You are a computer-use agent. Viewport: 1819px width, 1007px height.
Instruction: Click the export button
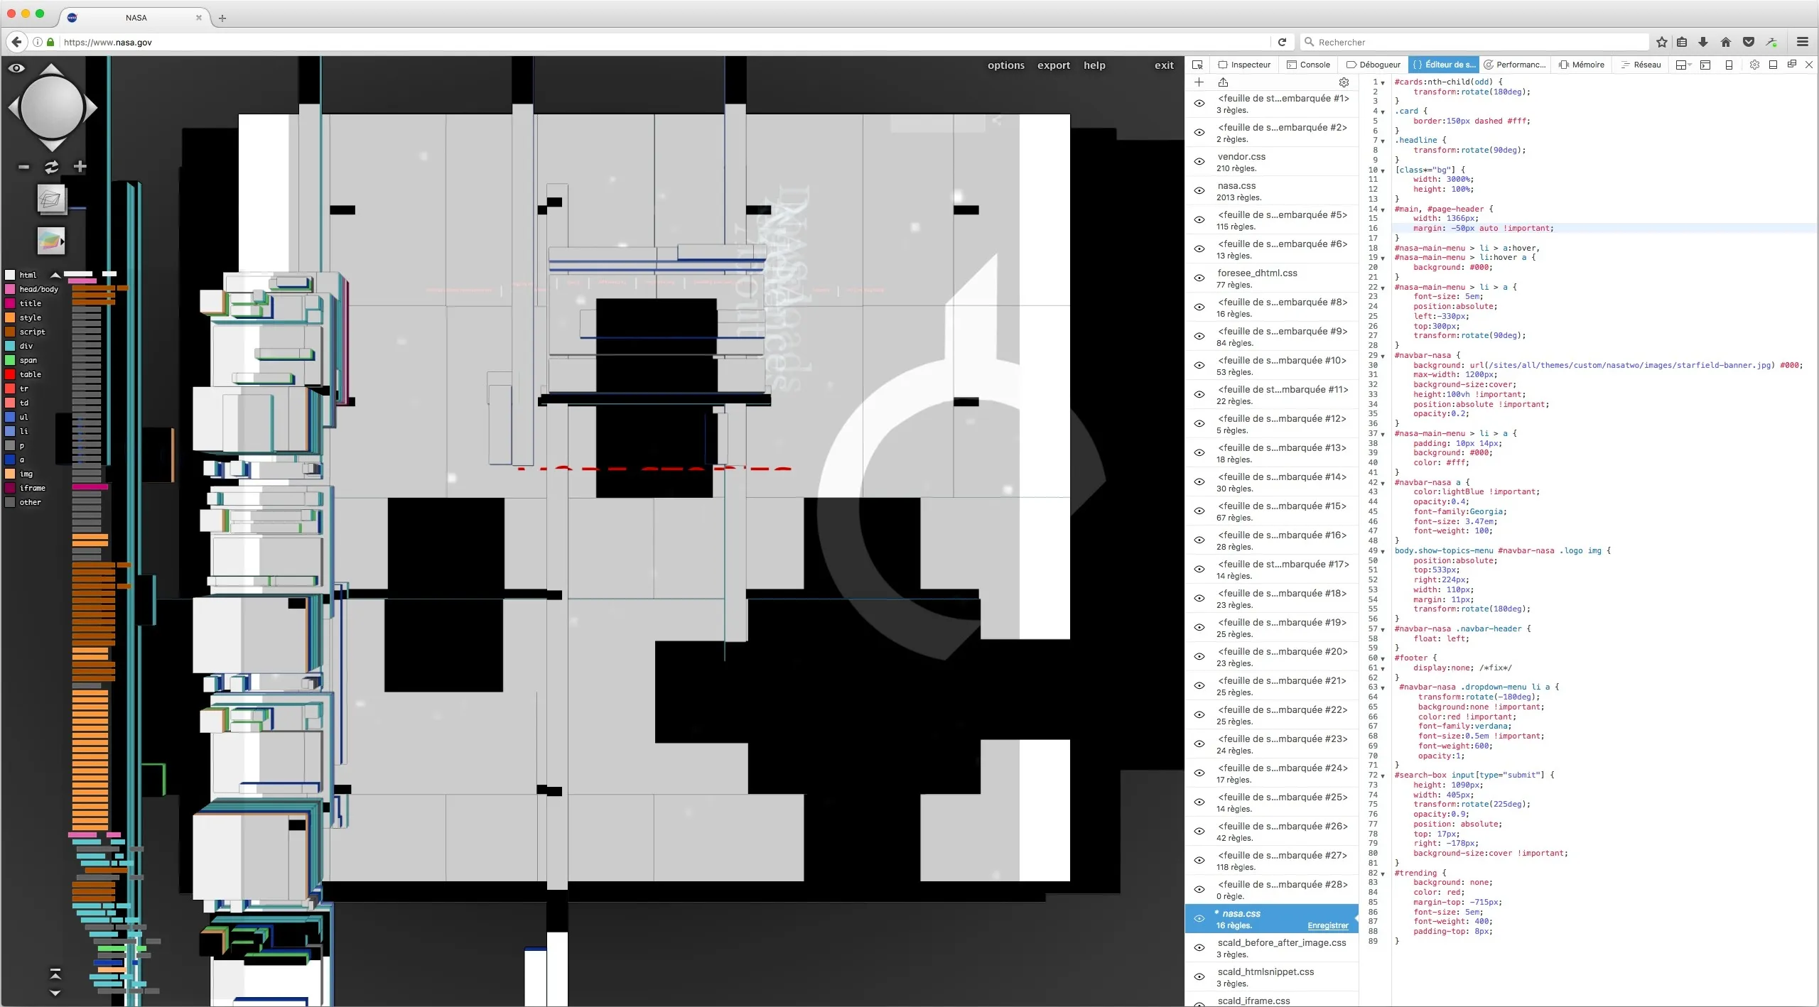(x=1053, y=65)
